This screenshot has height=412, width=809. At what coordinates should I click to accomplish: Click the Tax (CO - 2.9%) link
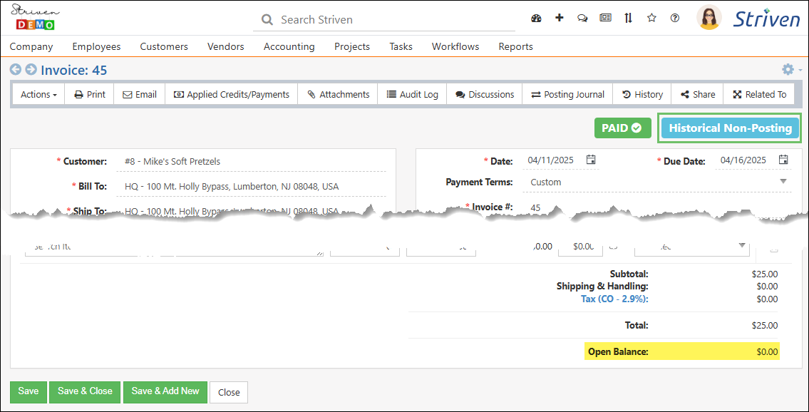(614, 299)
